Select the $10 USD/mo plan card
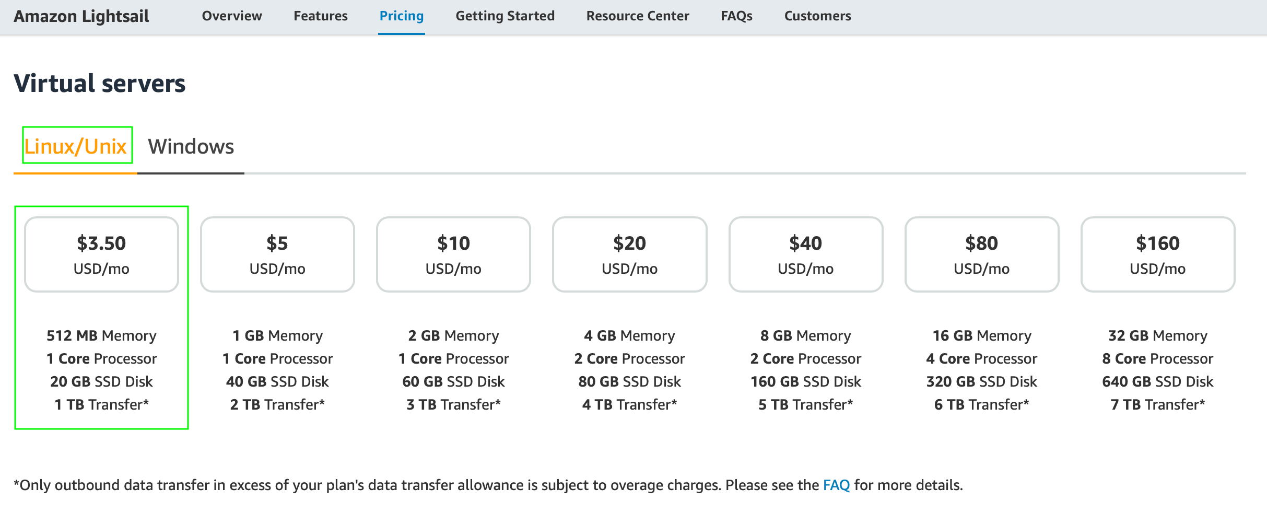 click(453, 254)
